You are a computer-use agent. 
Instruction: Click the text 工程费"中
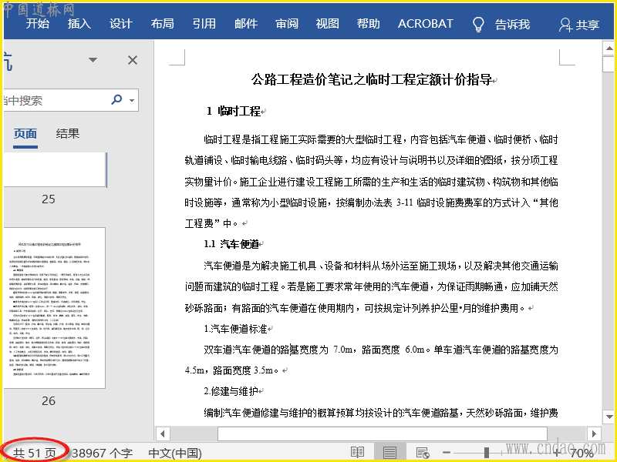tap(211, 223)
